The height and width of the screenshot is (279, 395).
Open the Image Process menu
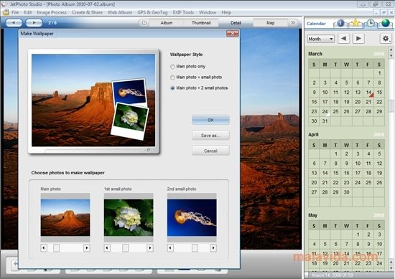[52, 12]
